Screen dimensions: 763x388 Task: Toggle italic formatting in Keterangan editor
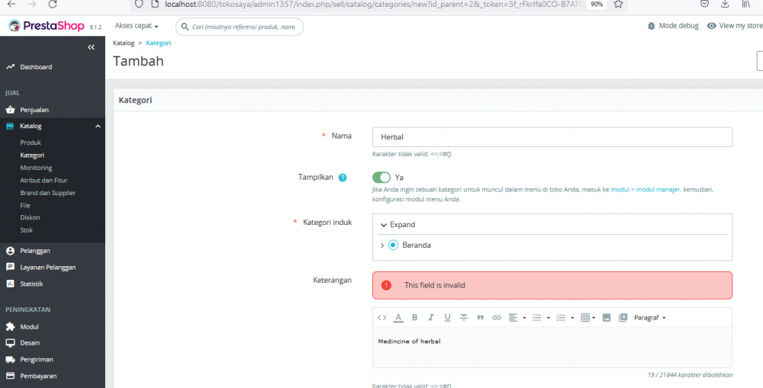point(430,318)
